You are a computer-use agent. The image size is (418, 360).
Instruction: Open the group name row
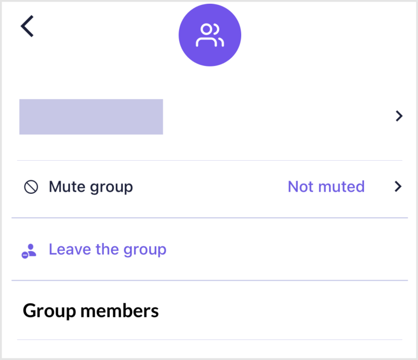210,117
